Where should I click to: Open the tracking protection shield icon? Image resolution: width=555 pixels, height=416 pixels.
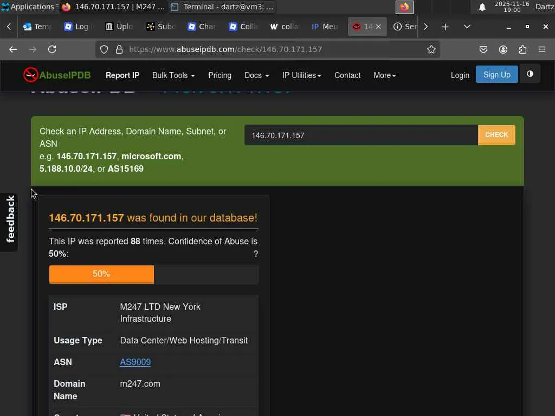104,49
